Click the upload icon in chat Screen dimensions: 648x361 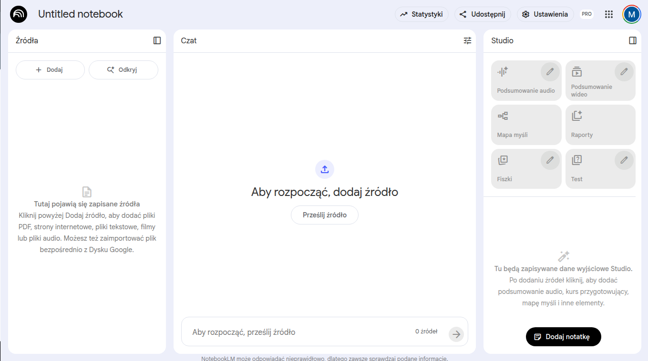click(x=325, y=169)
